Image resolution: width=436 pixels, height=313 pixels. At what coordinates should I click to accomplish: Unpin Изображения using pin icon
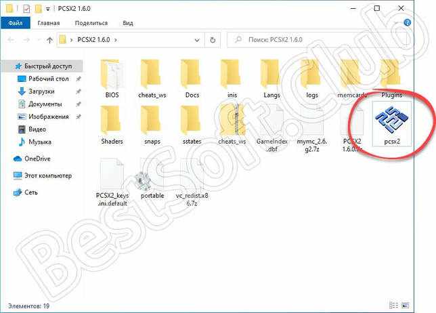[x=79, y=117]
